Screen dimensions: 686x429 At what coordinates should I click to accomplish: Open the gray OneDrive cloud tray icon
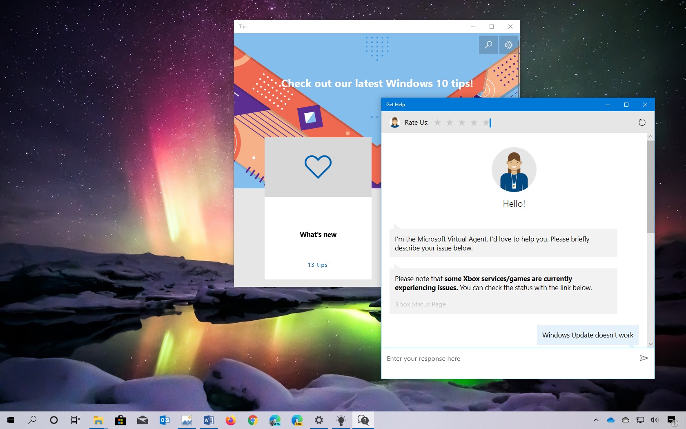(x=626, y=420)
